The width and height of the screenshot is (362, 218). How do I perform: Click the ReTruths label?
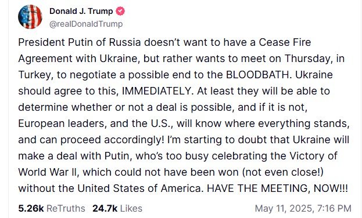coord(66,208)
